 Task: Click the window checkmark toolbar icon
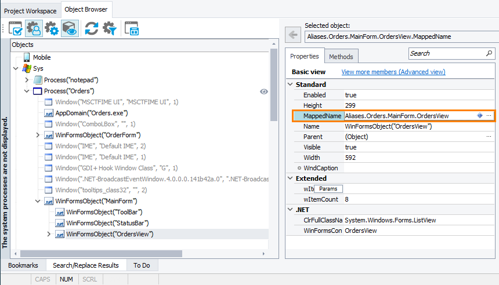click(x=16, y=28)
